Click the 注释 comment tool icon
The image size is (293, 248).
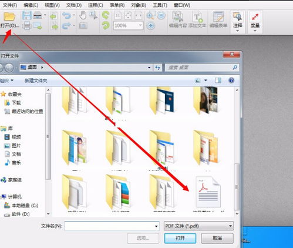pos(238,19)
